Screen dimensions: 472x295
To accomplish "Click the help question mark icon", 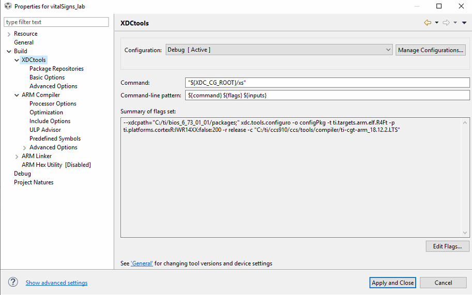I will tap(13, 283).
